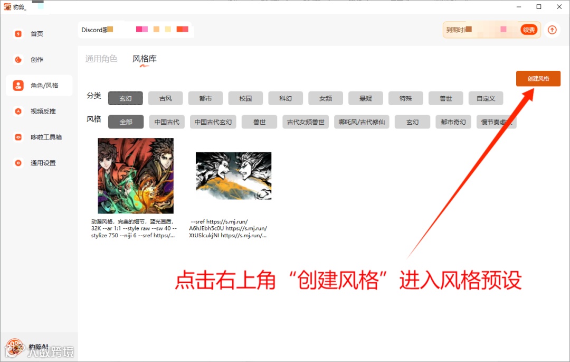Click the 视频反推 icon in sidebar
The height and width of the screenshot is (362, 570).
pos(18,112)
